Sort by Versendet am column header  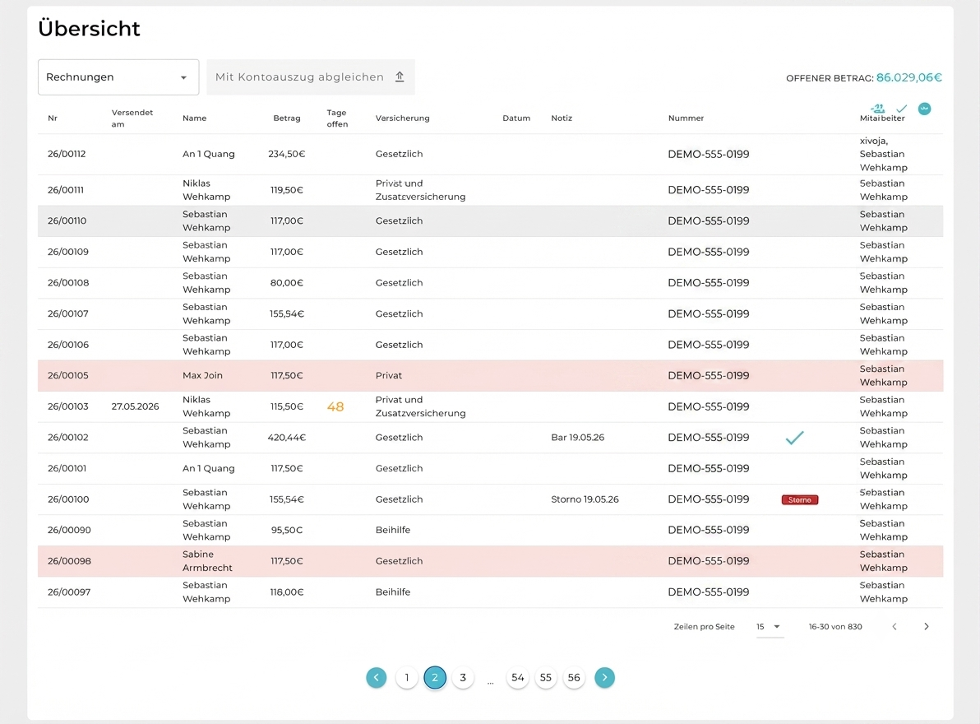tap(132, 118)
